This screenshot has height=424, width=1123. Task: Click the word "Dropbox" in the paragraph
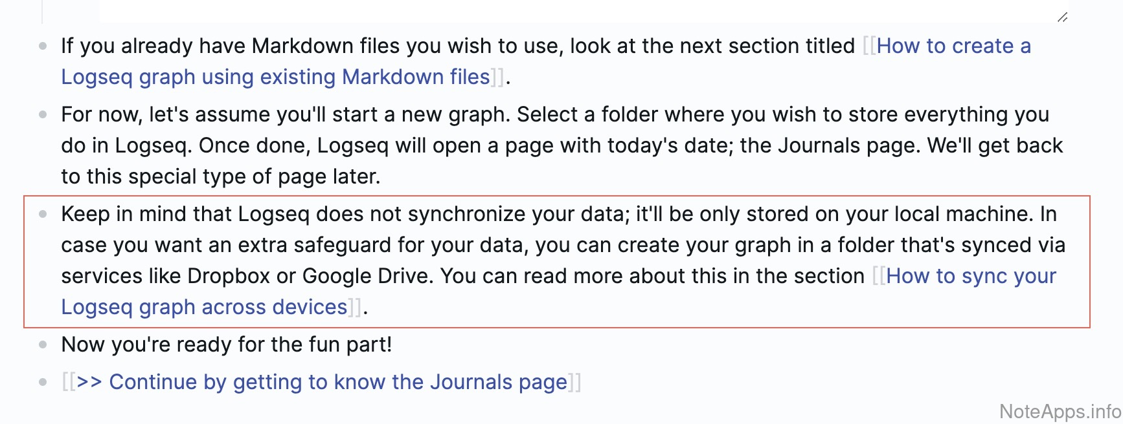pyautogui.click(x=228, y=276)
